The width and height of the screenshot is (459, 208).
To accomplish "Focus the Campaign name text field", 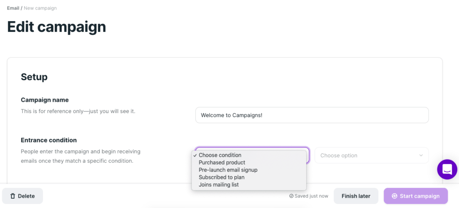I will pos(312,115).
